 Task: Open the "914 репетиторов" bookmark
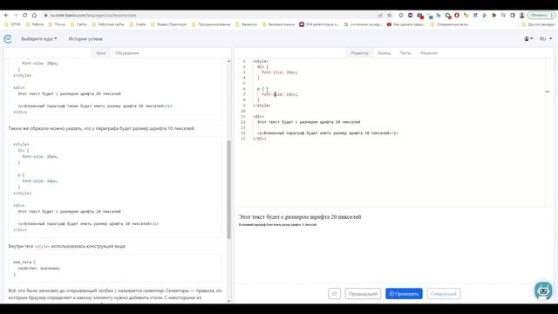point(319,24)
